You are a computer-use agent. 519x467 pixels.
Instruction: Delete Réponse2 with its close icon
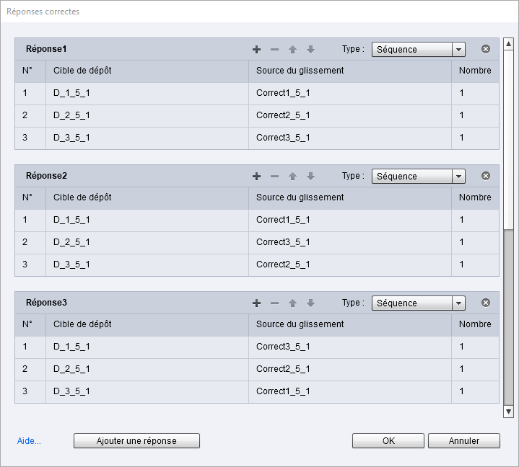[x=486, y=176]
